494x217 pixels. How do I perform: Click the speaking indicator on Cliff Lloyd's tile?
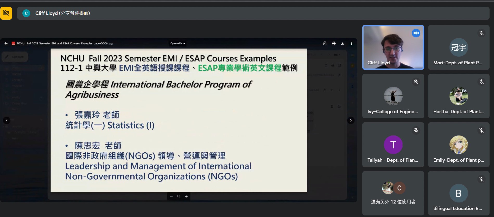(x=416, y=33)
